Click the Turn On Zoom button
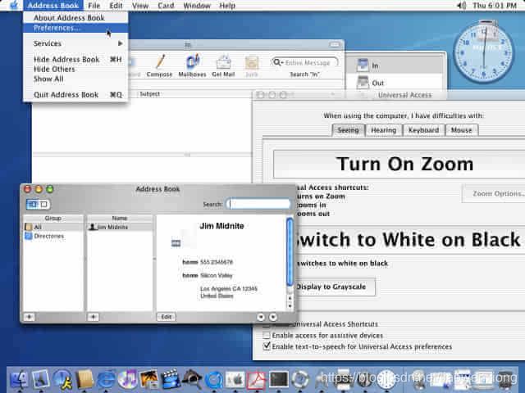The height and width of the screenshot is (393, 525). coord(399,164)
